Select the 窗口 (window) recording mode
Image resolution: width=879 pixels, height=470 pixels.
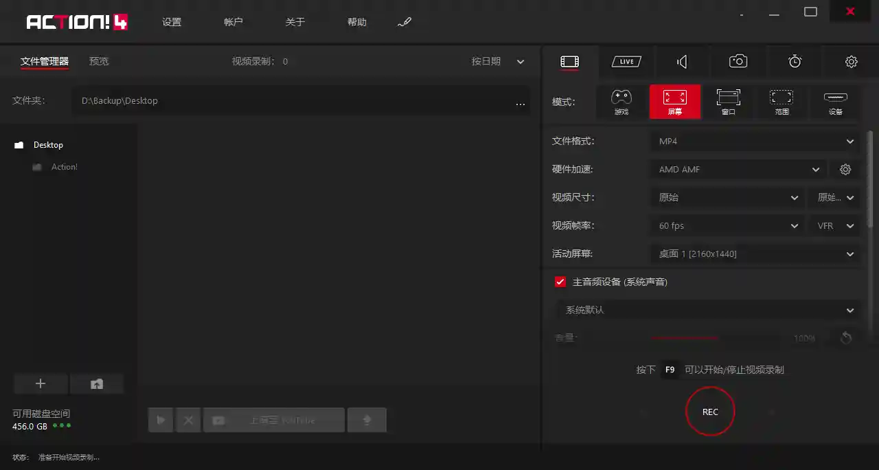(728, 101)
